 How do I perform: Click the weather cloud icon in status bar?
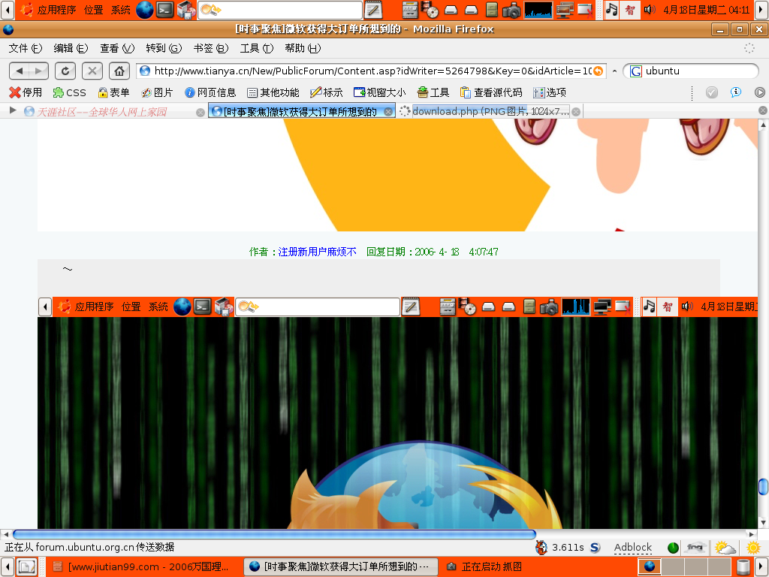725,548
